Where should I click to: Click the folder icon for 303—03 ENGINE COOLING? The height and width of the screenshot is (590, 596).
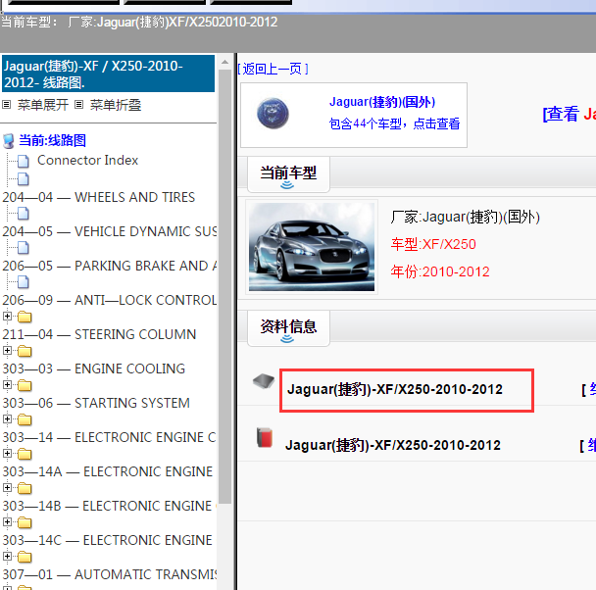25,351
